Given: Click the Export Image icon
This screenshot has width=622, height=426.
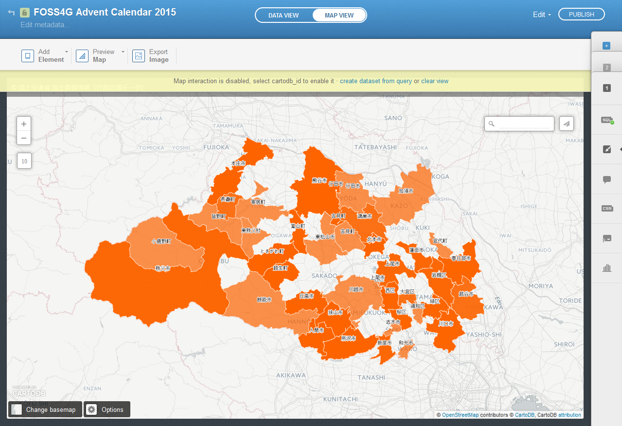Looking at the screenshot, I should 139,56.
